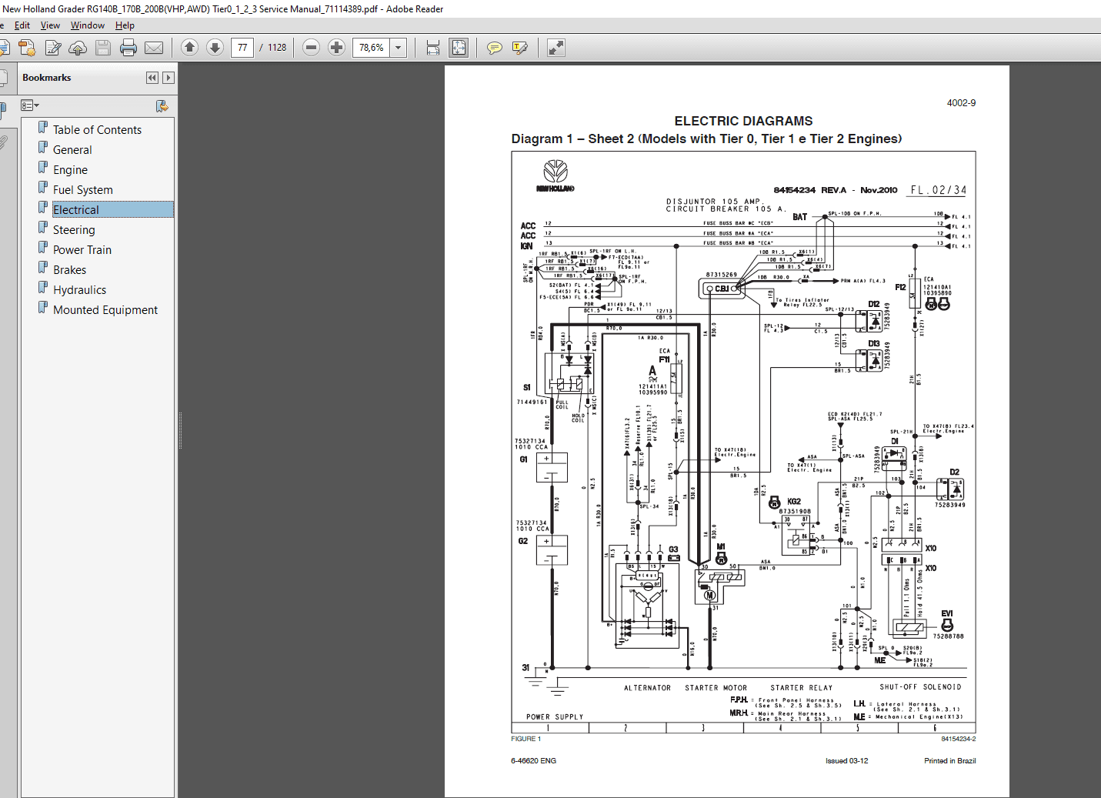Add a sticky note comment

(x=494, y=48)
